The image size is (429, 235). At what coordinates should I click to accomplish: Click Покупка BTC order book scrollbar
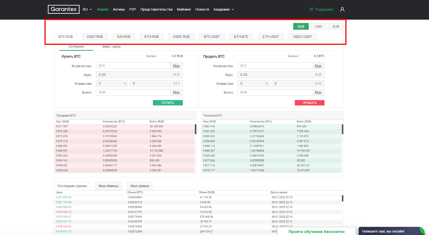point(343,129)
